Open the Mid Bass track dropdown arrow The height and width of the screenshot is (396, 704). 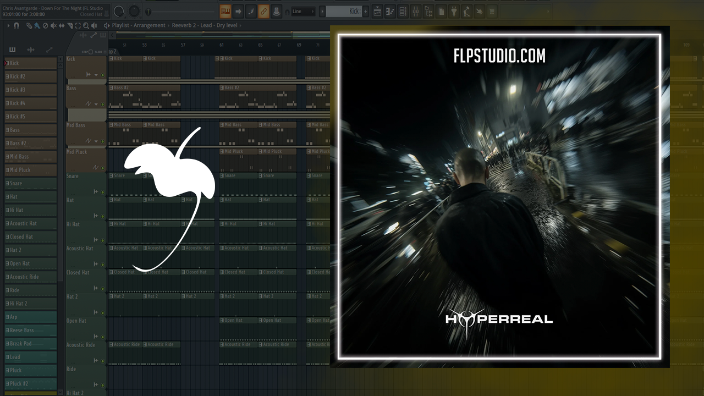point(96,141)
